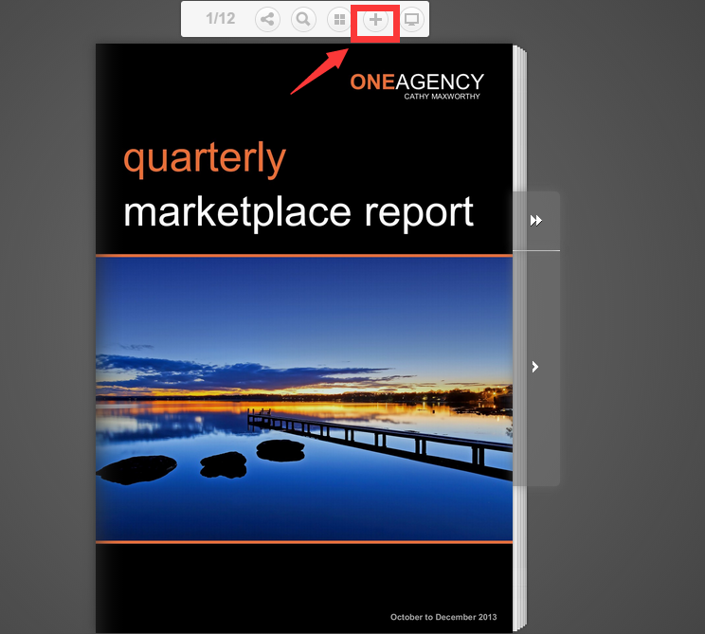Jump to last page with double arrow

point(536,220)
